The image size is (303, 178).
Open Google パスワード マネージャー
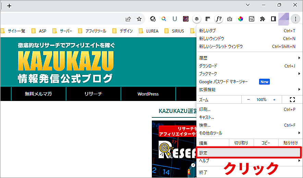tap(250, 82)
